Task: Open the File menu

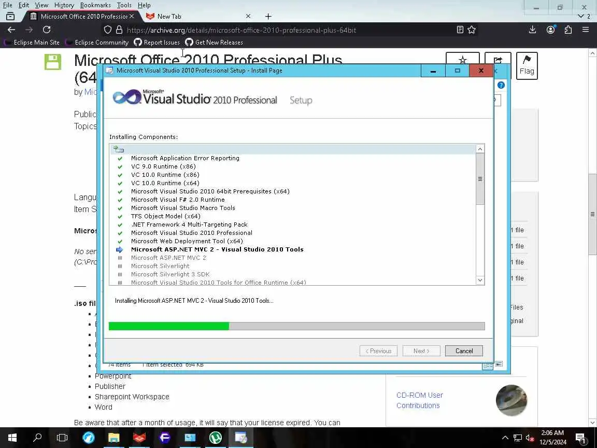Action: pos(8,5)
